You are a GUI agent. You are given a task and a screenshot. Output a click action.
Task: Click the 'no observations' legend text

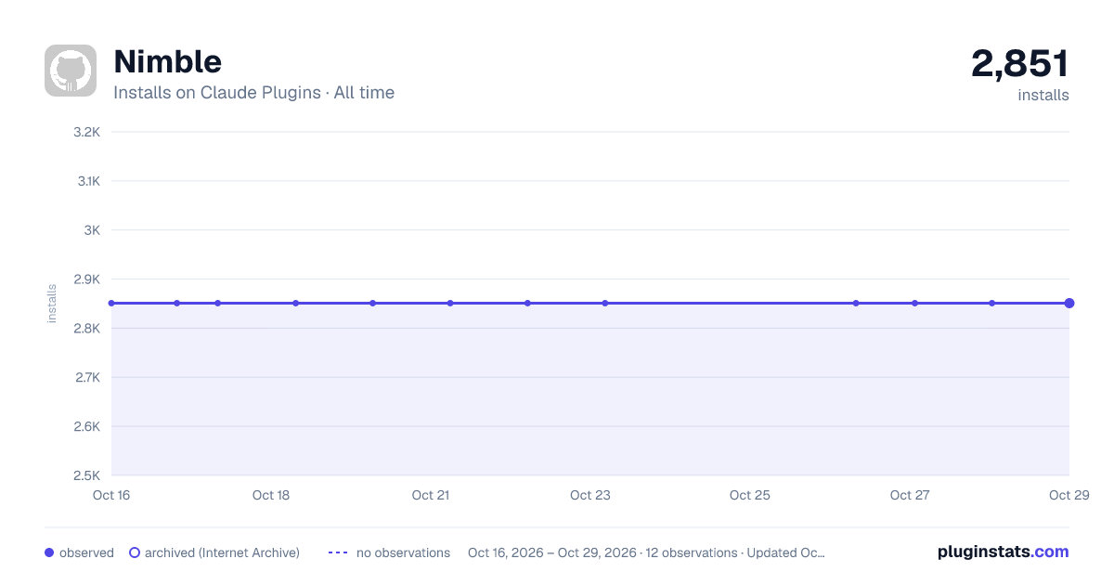tap(403, 552)
